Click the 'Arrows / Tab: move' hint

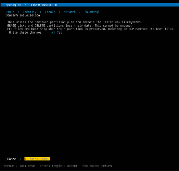19,166
